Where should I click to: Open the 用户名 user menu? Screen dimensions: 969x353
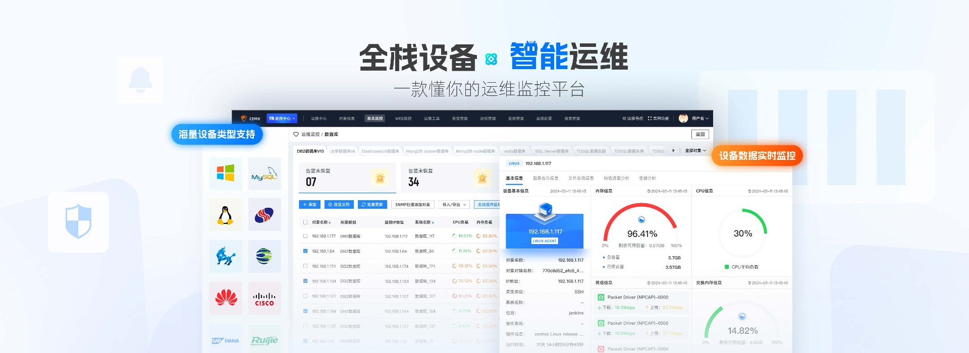pos(700,119)
